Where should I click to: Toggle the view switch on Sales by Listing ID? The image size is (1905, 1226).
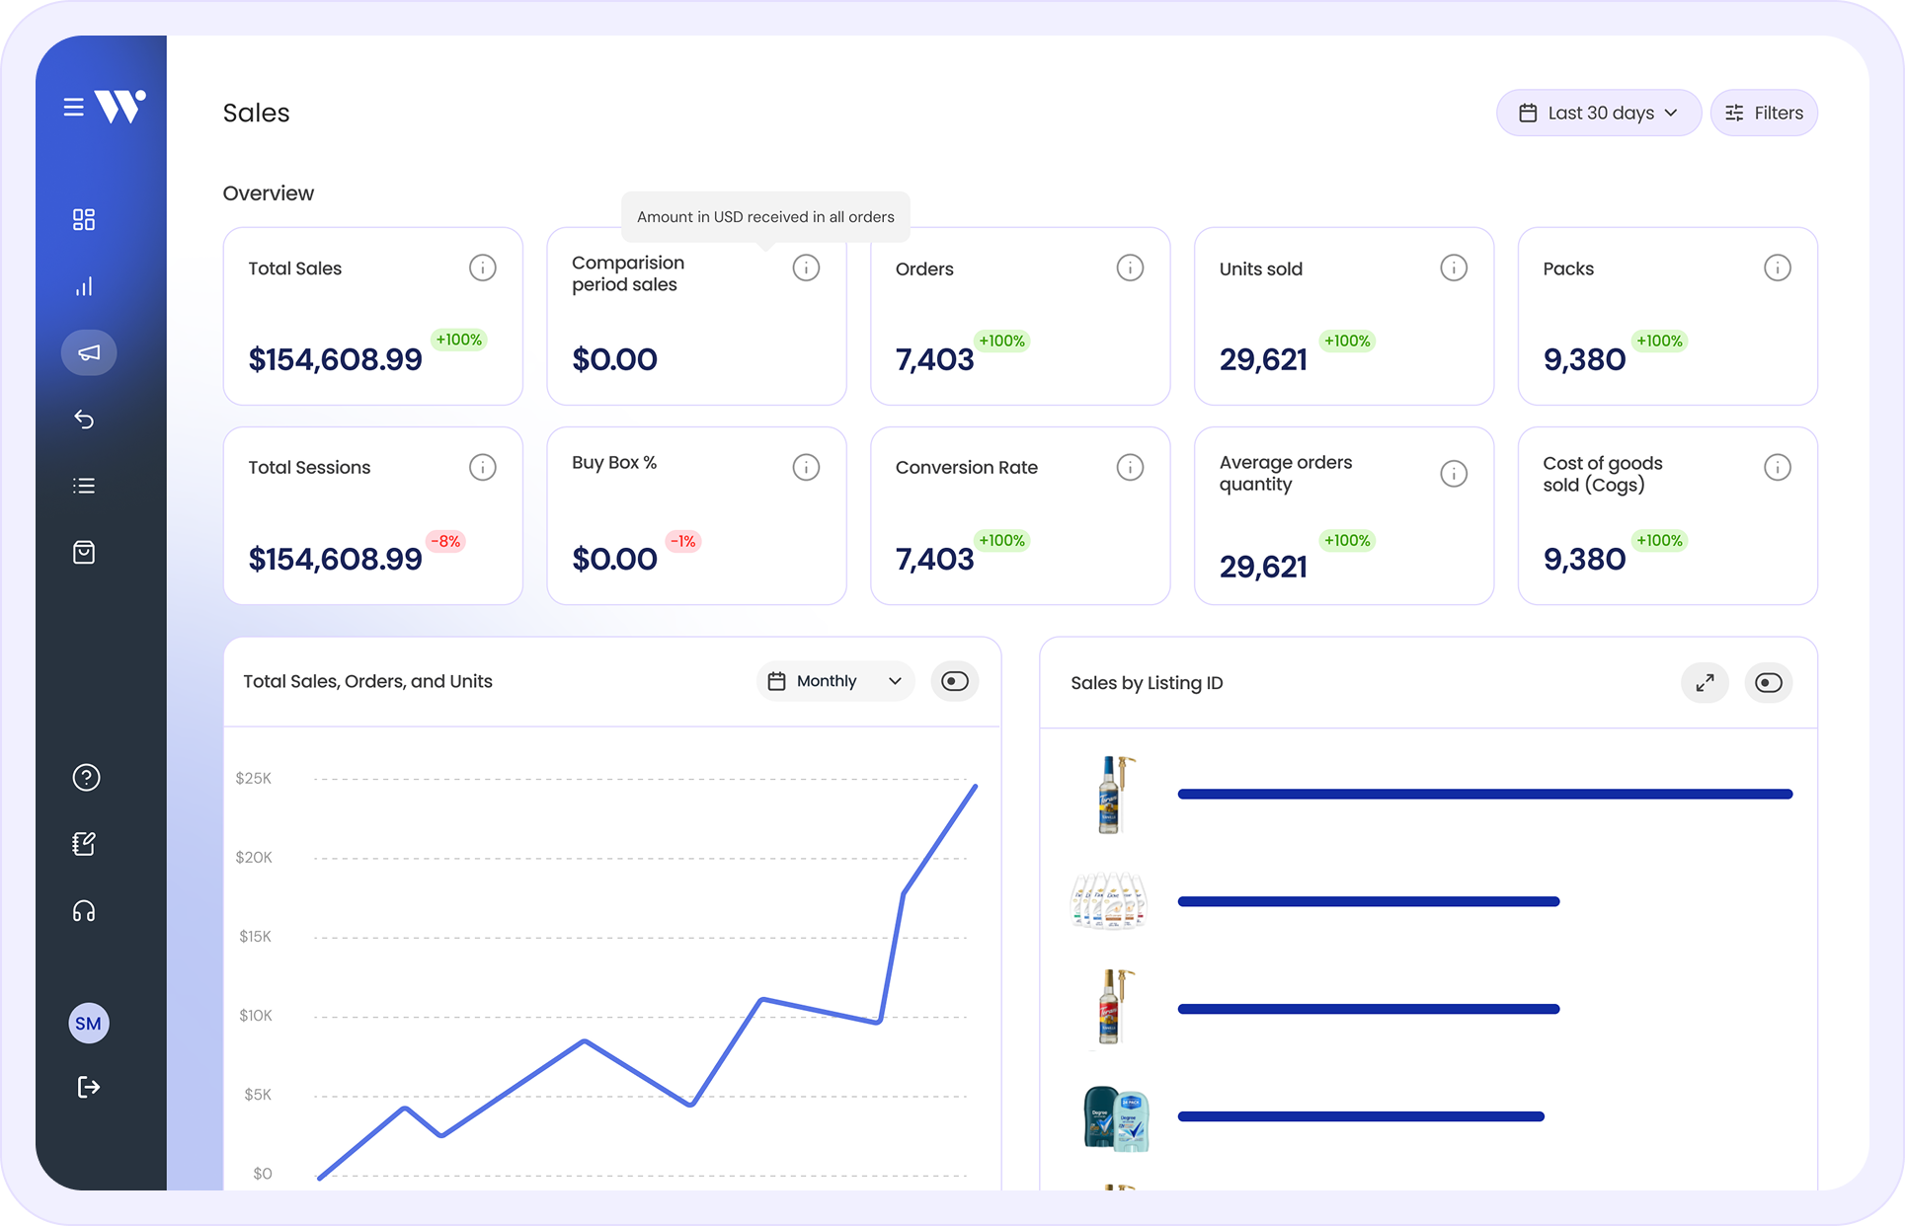pos(1768,683)
